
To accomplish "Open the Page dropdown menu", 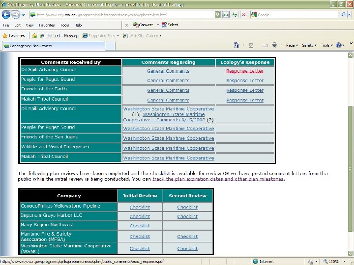I will click(292, 45).
